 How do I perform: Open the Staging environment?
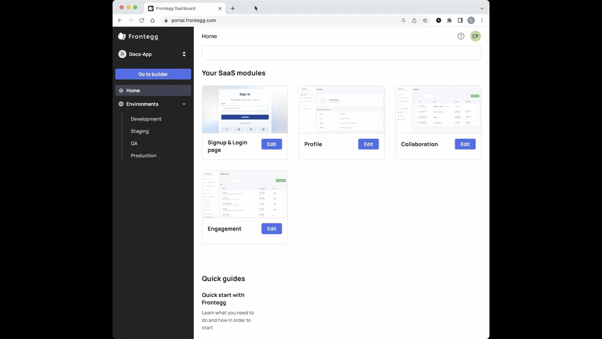[x=140, y=131]
